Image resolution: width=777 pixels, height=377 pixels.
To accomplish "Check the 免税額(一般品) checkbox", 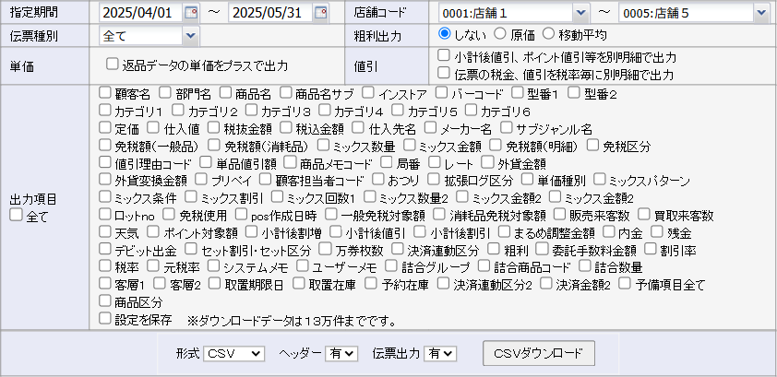I will [x=104, y=145].
